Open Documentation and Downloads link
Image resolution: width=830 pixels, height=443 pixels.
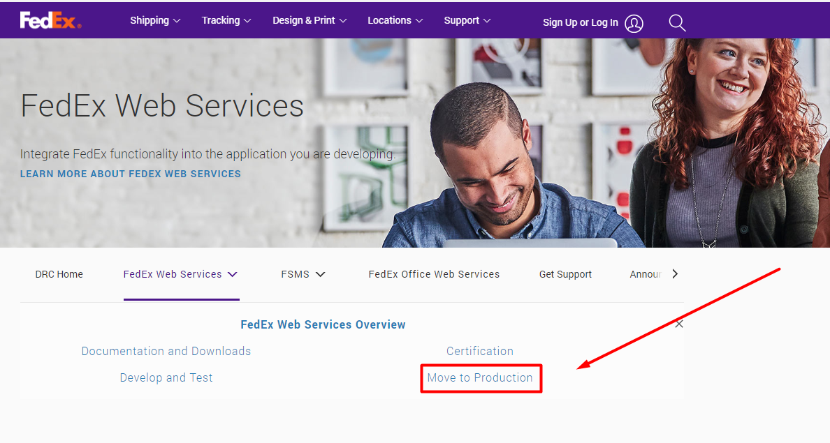(x=166, y=351)
